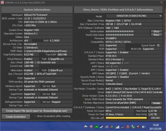
Task: Select the OS folder value C:\Windows\
Action: [31, 48]
